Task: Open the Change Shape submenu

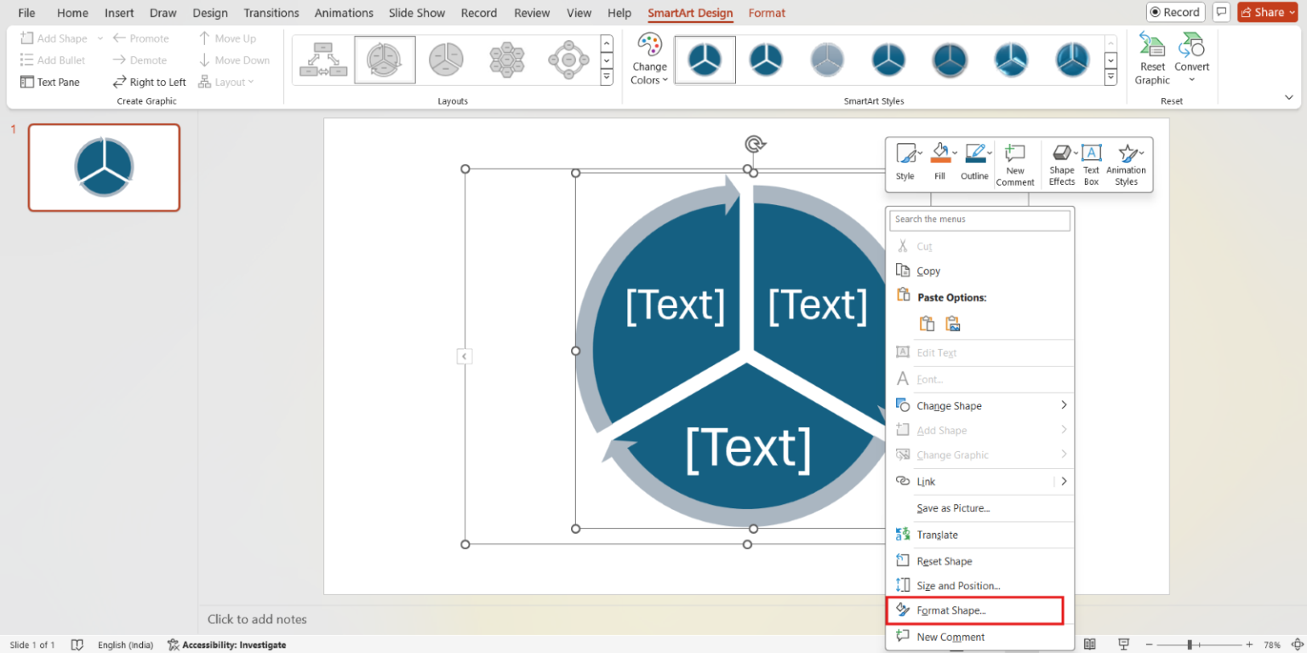Action: point(979,405)
